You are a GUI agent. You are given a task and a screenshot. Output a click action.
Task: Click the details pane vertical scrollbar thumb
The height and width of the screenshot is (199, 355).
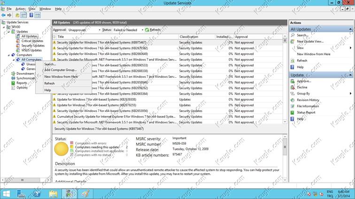[x=285, y=147]
